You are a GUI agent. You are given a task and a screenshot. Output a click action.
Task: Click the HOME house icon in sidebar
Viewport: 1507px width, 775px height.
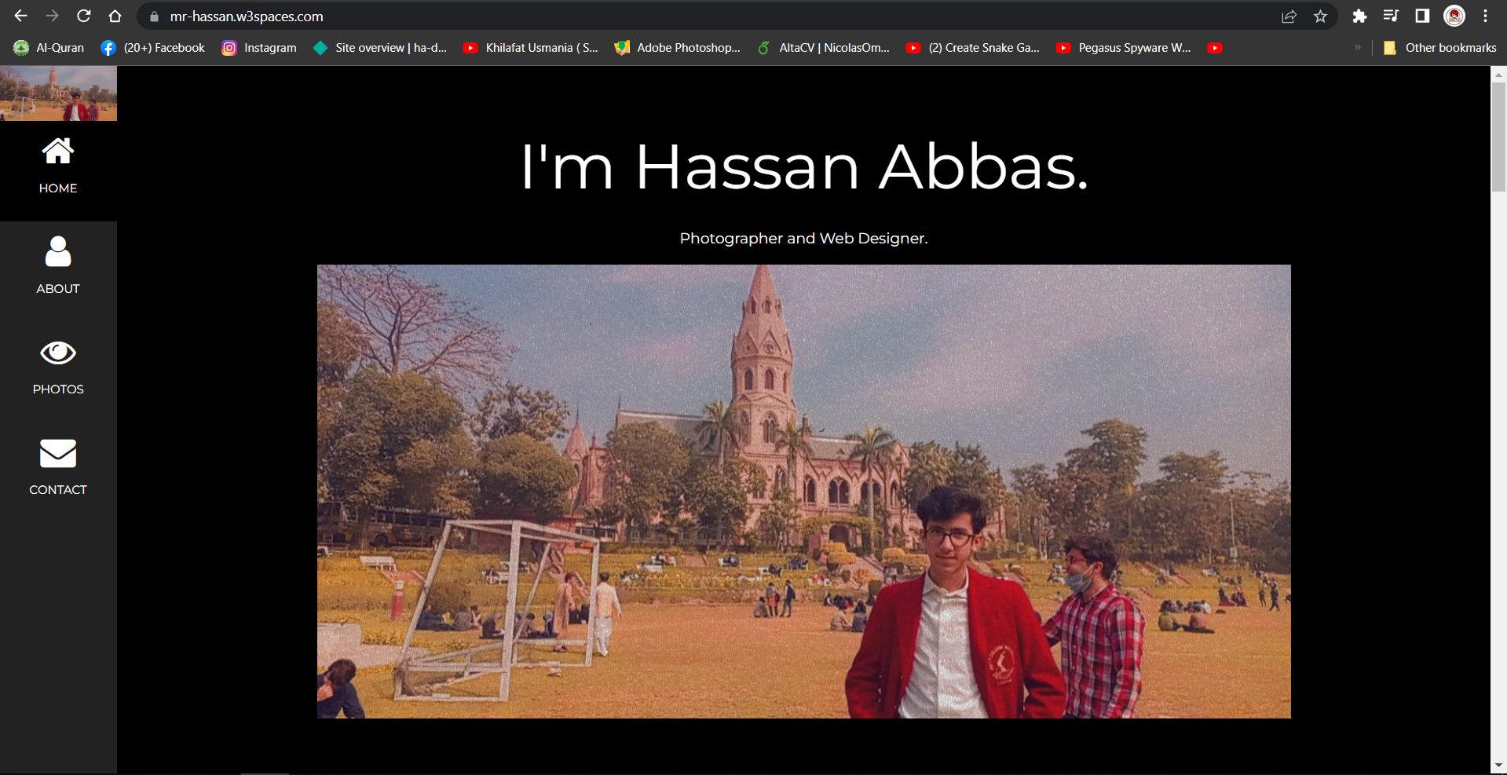pos(58,151)
